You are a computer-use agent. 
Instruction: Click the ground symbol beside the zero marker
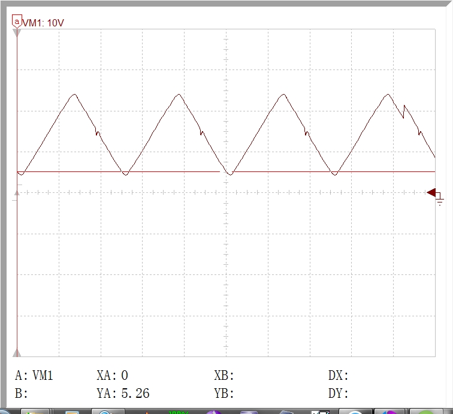(x=439, y=200)
